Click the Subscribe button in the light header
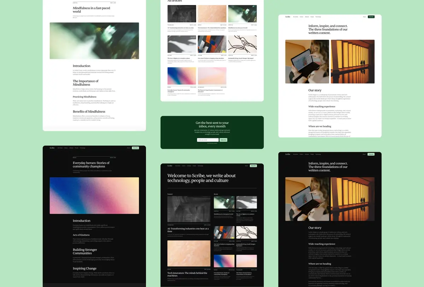 (x=371, y=17)
